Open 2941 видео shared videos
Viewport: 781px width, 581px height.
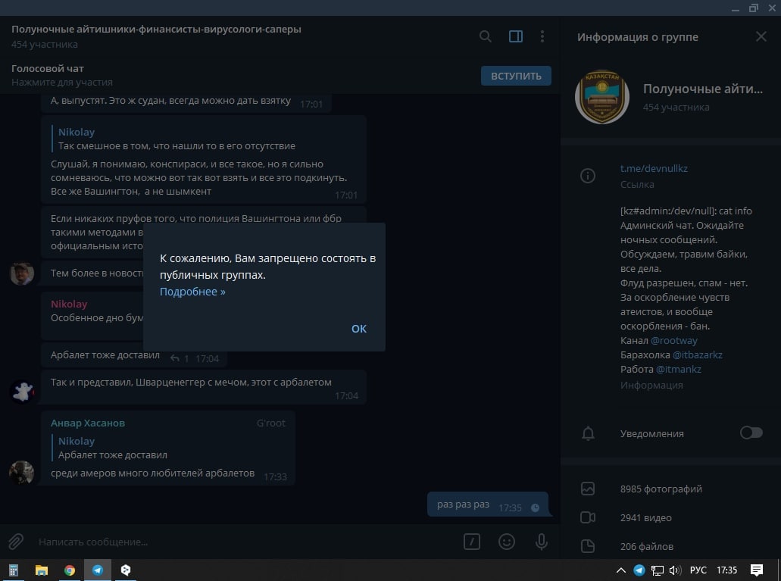(x=645, y=517)
